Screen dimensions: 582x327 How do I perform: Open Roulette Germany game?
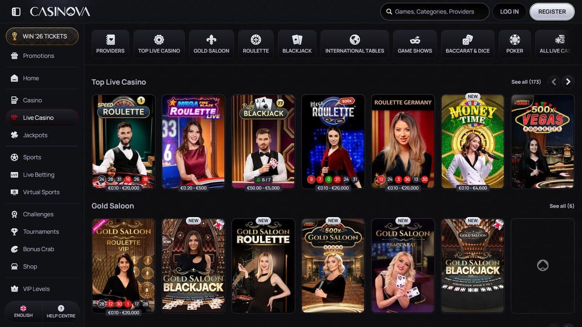[403, 141]
